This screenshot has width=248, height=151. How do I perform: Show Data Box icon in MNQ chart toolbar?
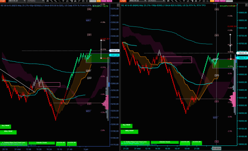coord(192,1)
